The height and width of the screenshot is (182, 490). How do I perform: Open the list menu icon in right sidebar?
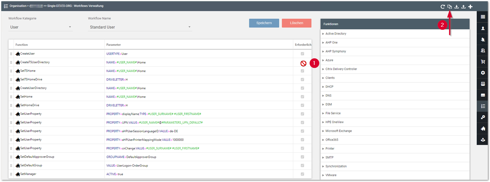point(483,17)
